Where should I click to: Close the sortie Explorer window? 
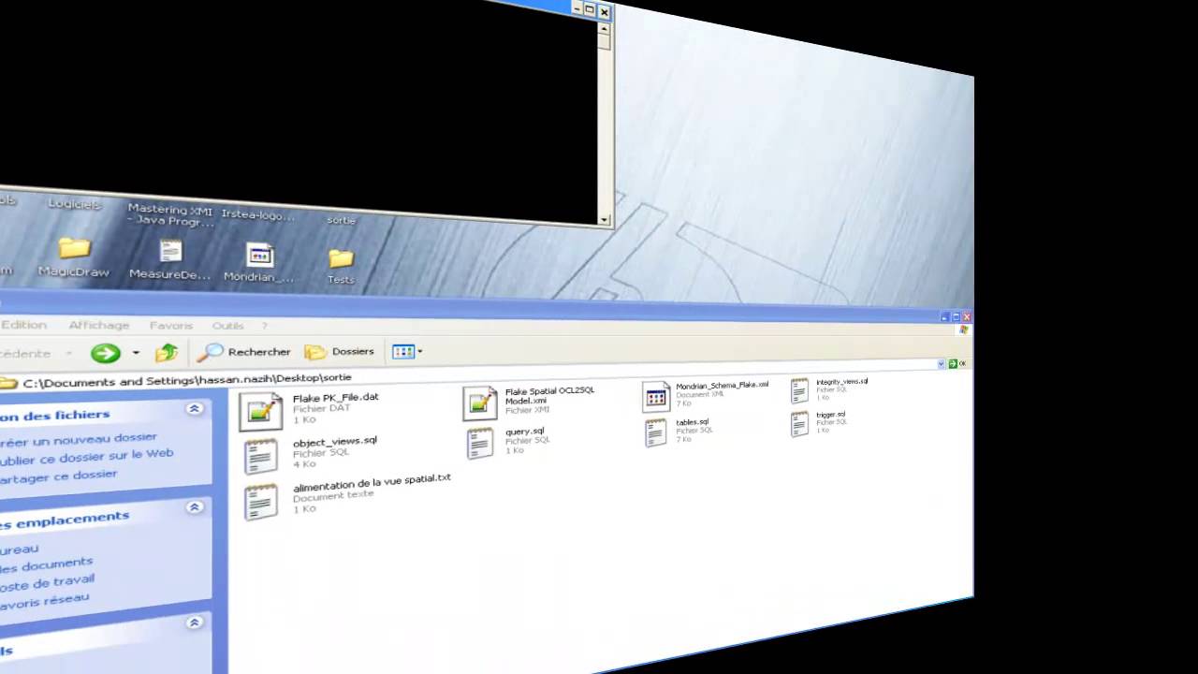tap(967, 317)
